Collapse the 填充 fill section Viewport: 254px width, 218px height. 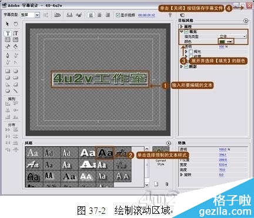(x=182, y=31)
